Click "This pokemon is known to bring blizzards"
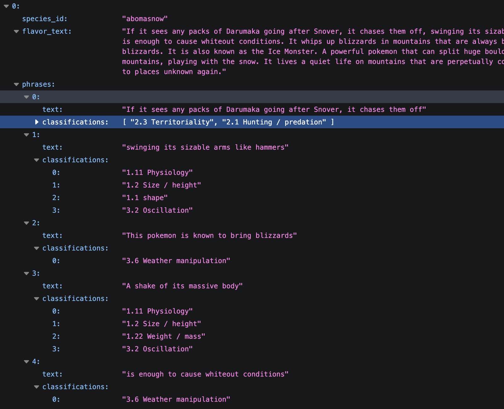 point(209,236)
